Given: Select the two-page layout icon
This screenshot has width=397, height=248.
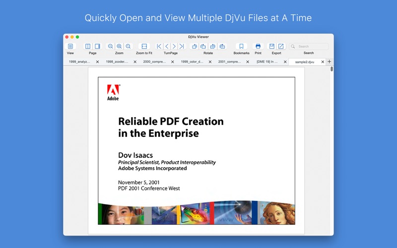Looking at the screenshot, I should [x=88, y=46].
